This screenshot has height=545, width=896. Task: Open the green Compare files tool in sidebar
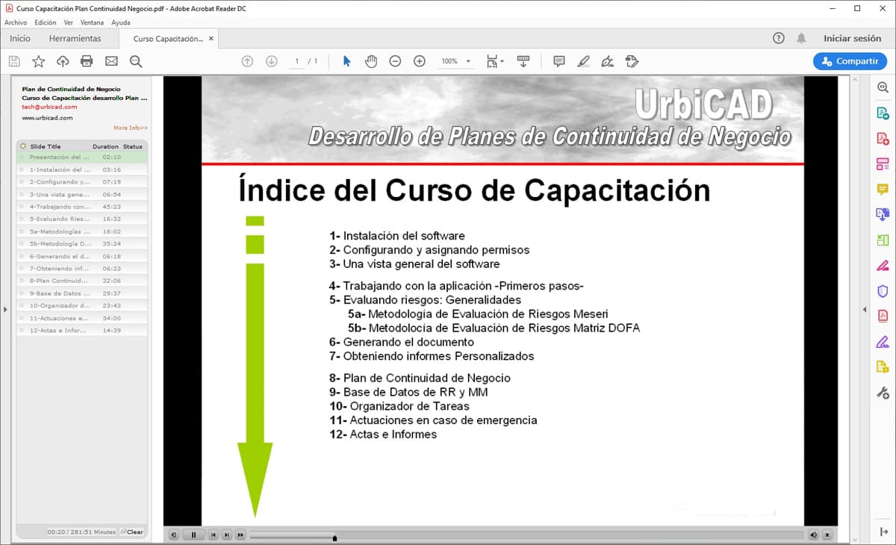pyautogui.click(x=883, y=240)
